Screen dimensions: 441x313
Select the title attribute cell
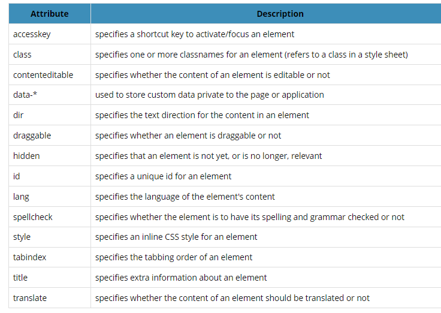point(20,278)
